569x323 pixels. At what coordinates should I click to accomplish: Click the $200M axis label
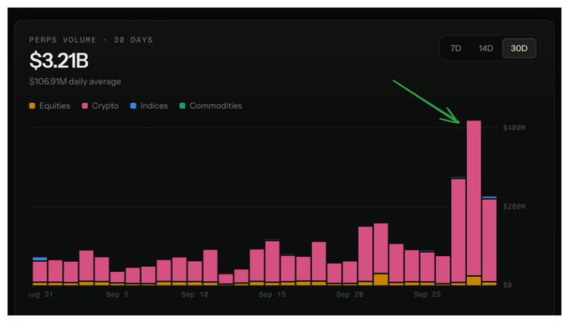(515, 207)
